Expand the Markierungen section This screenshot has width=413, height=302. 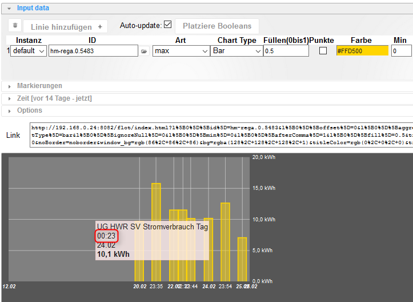click(10, 86)
